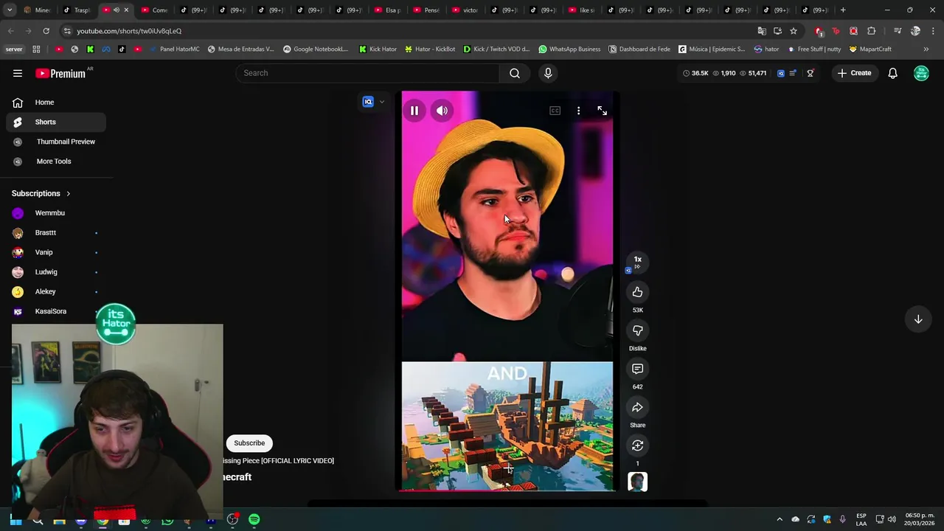Dislike the Short with thumbs down

pos(637,330)
